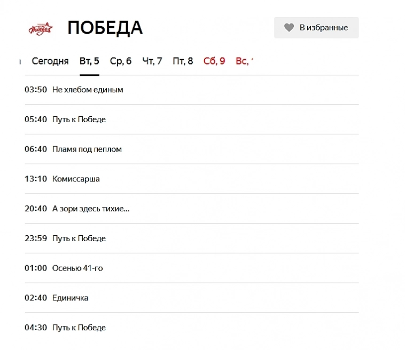This screenshot has width=405, height=350.
Task: Select the partially visible Вс tab
Action: point(243,61)
